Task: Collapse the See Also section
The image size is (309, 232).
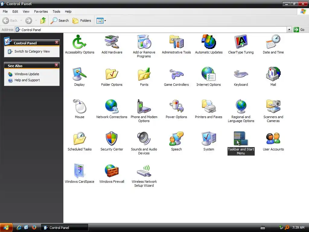Action: tap(56, 65)
